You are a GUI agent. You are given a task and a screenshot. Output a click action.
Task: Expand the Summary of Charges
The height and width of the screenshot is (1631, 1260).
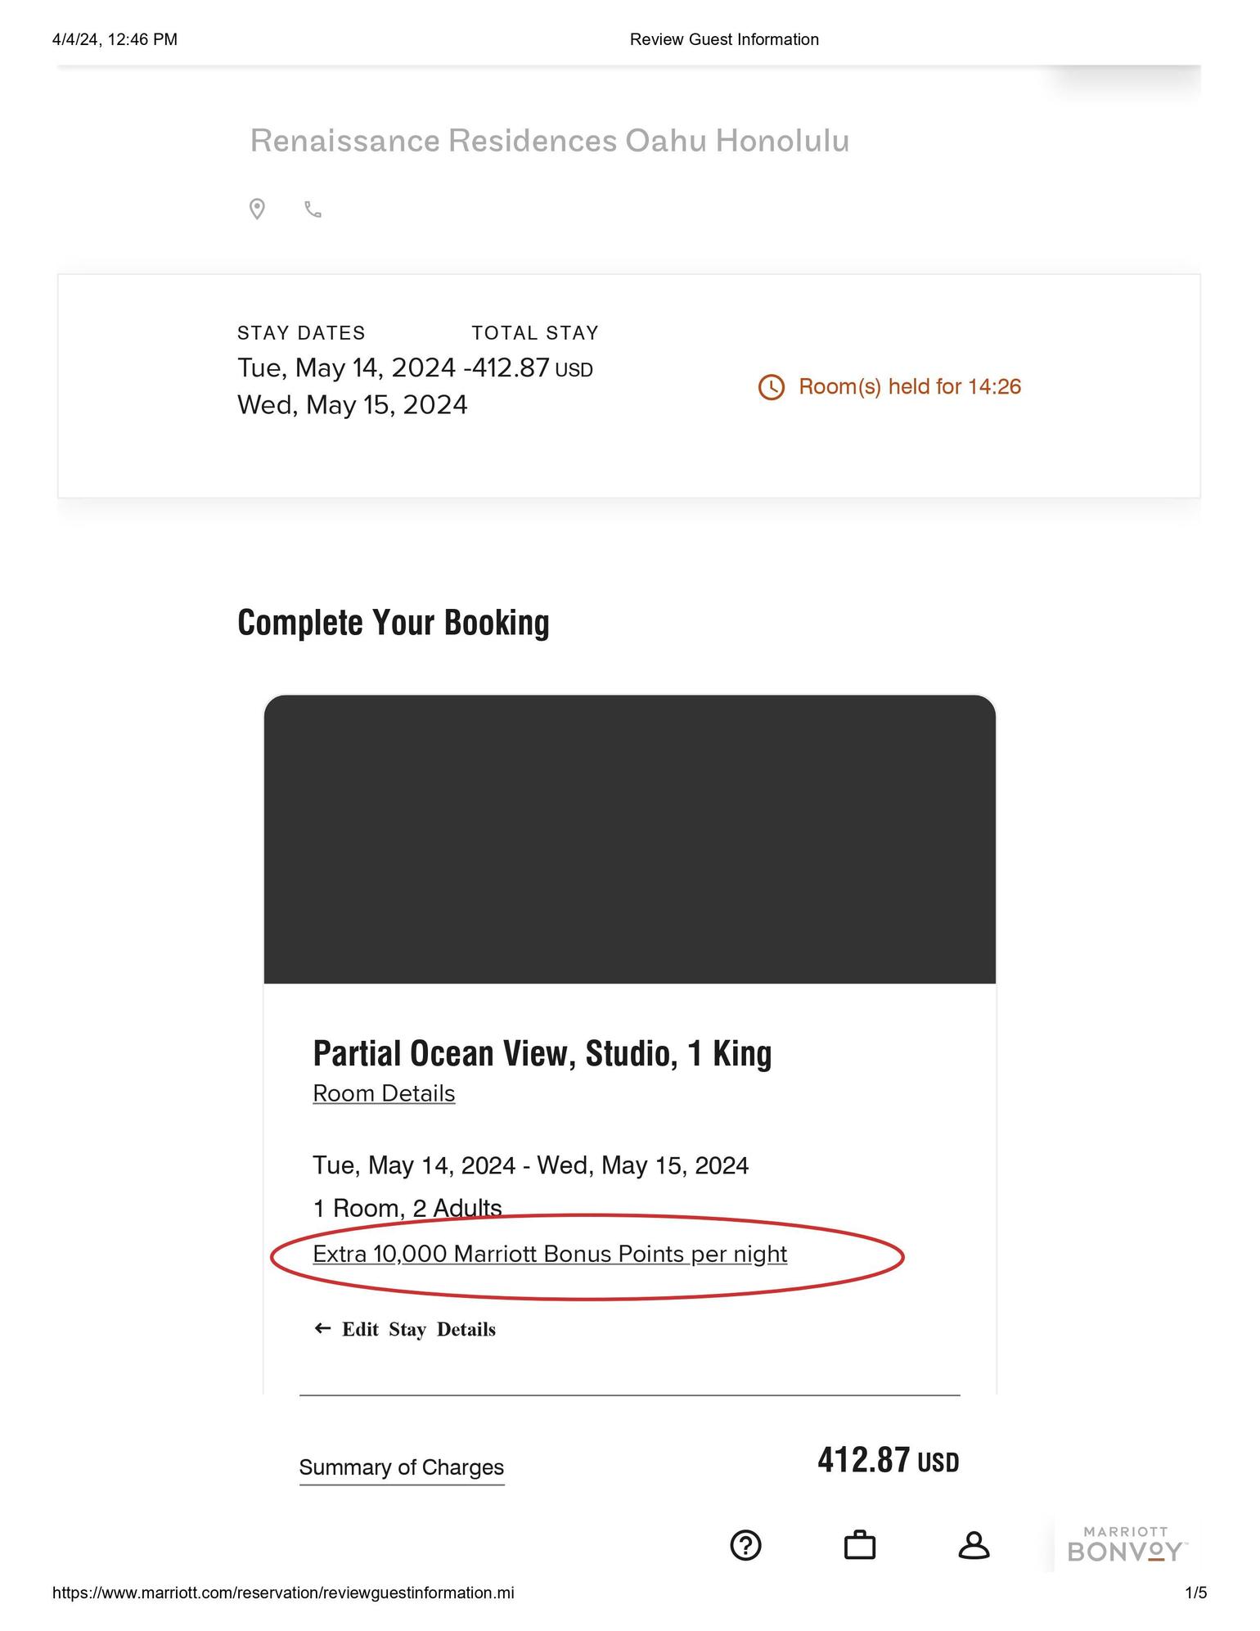[x=401, y=1467]
